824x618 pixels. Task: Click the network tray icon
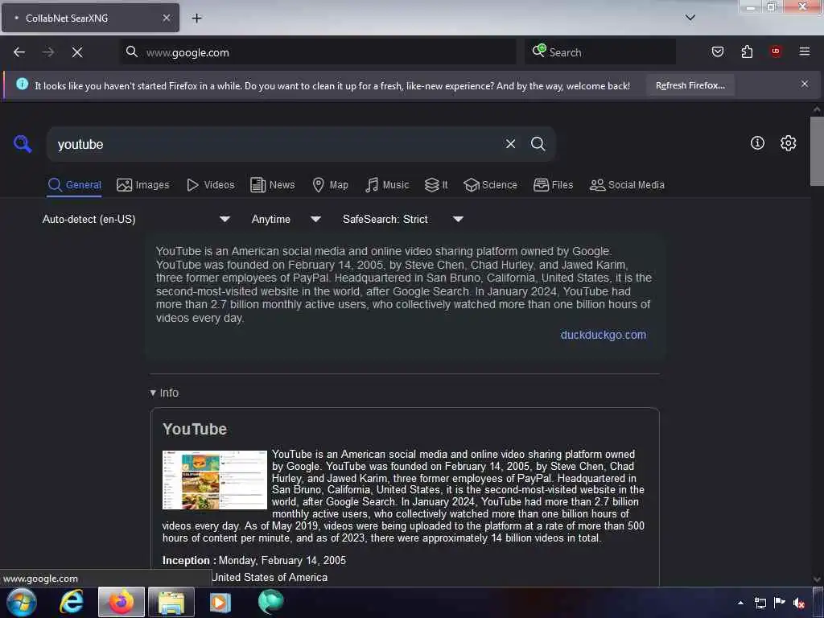(760, 603)
